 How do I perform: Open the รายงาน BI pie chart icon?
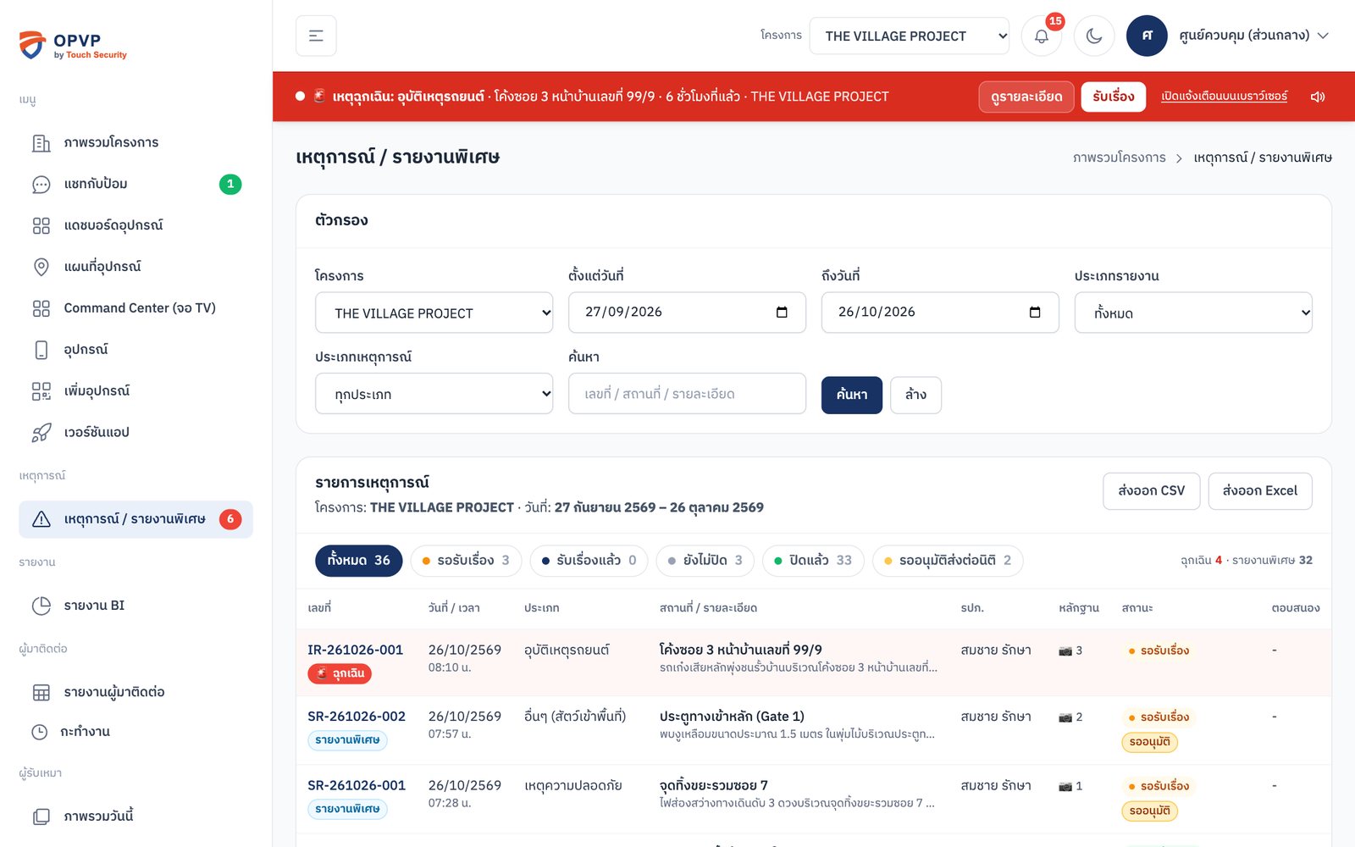point(41,606)
